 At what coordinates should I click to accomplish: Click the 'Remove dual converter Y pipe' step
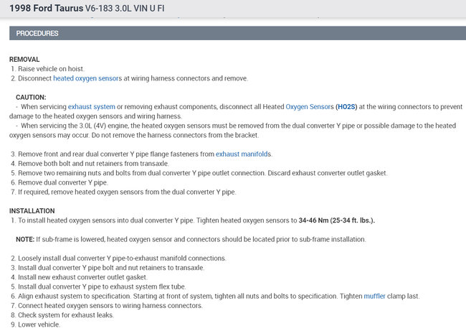click(x=59, y=182)
